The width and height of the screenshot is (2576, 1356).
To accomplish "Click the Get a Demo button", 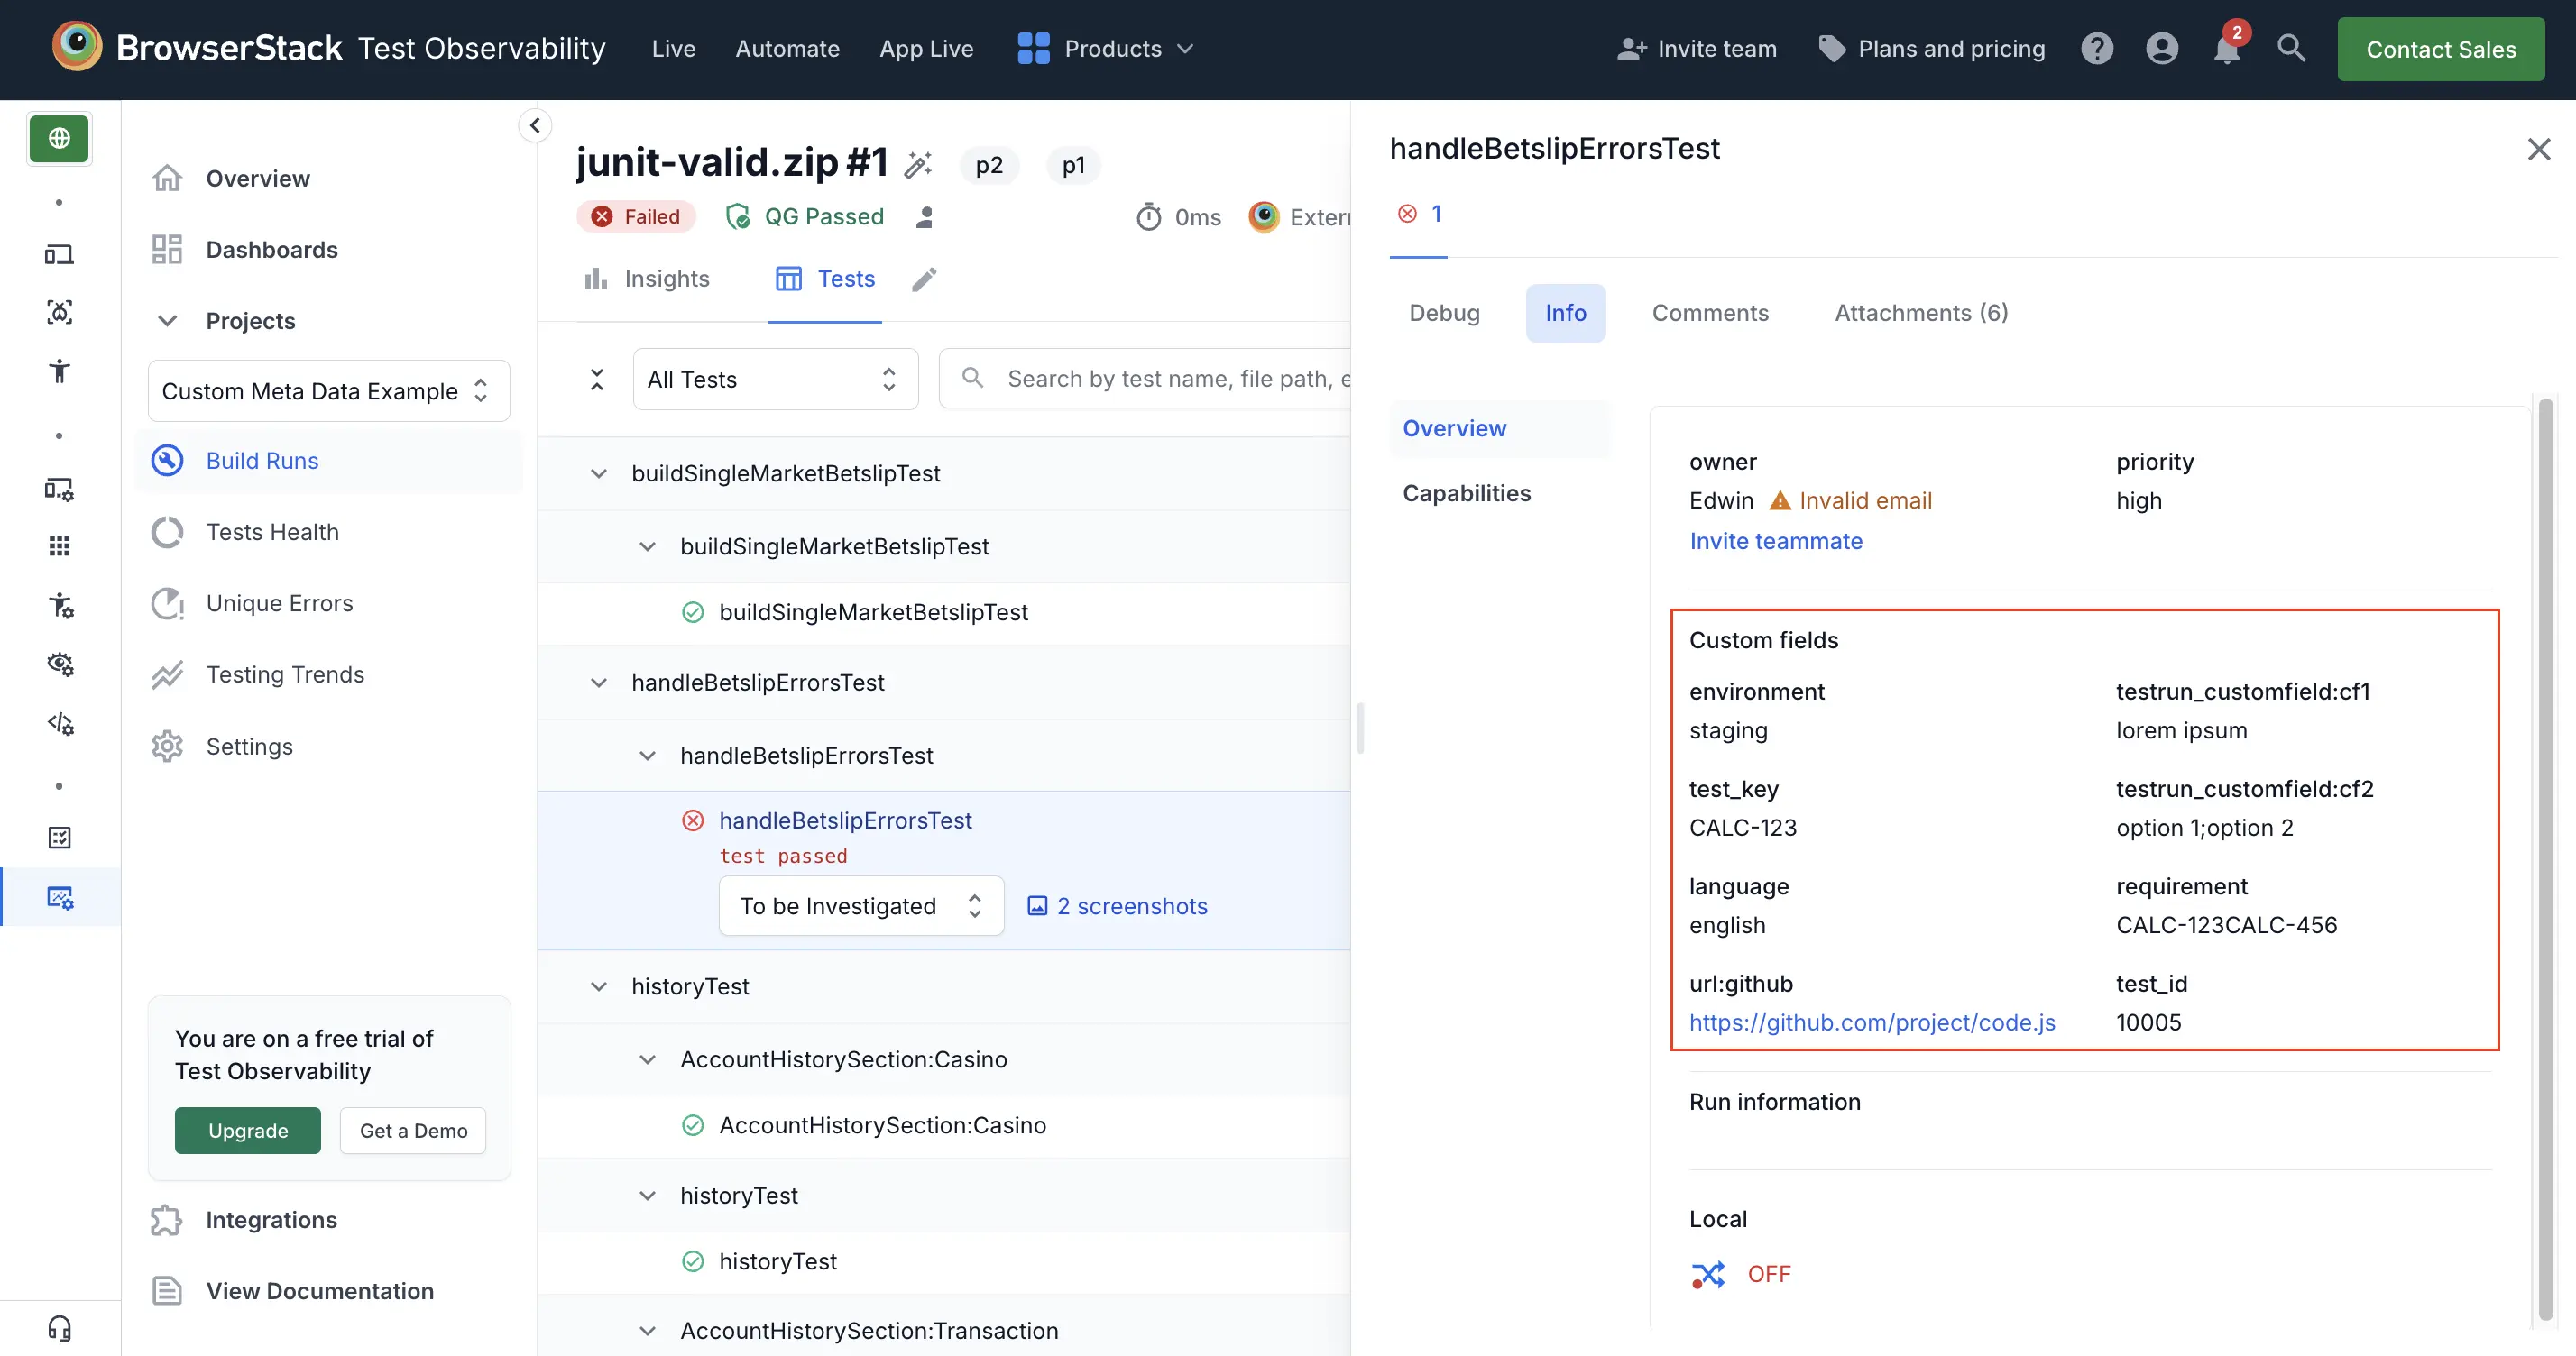I will click(x=413, y=1131).
